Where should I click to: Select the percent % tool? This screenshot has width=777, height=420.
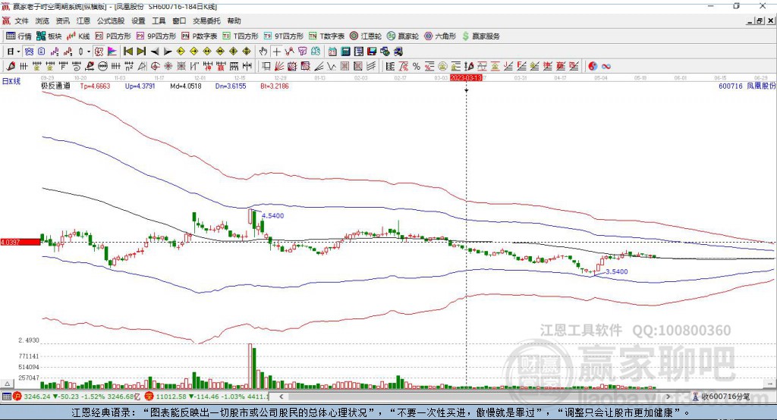click(x=417, y=66)
